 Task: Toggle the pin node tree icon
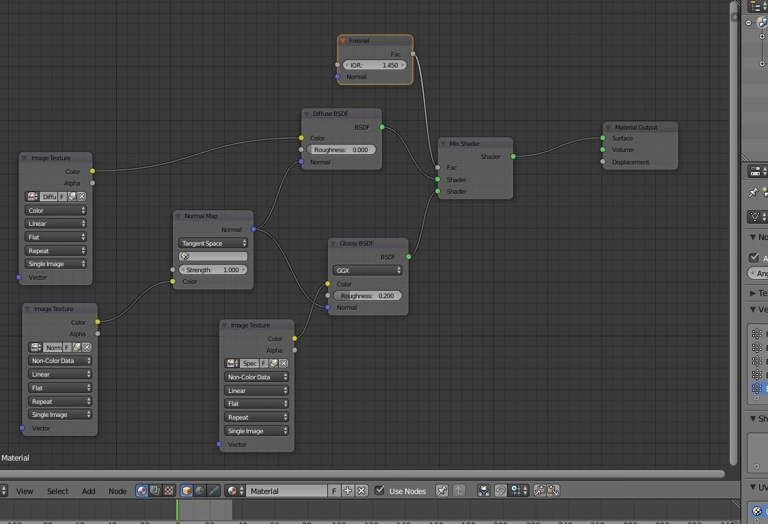442,491
